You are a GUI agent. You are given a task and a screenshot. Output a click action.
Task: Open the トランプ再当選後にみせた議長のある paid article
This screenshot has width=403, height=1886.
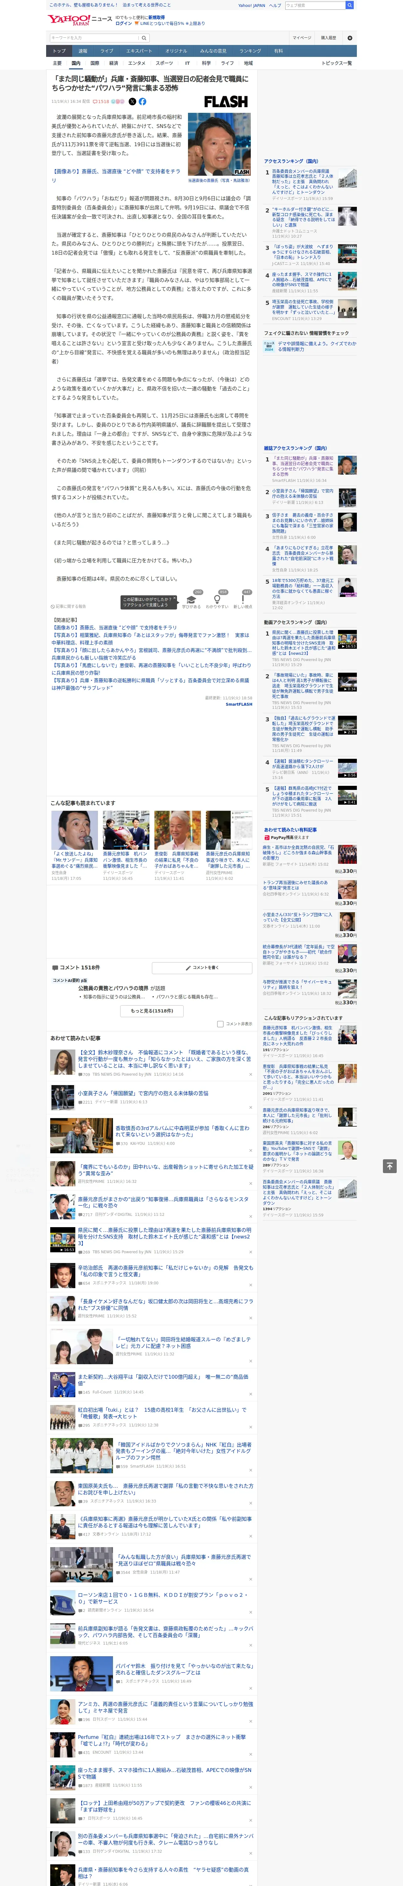295,885
